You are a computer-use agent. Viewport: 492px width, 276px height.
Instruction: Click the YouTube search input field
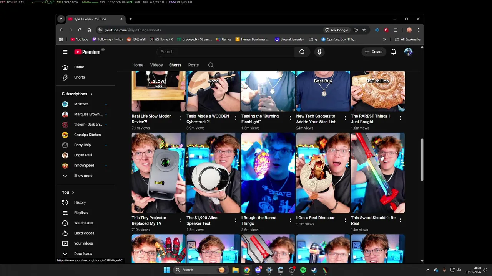(225, 52)
